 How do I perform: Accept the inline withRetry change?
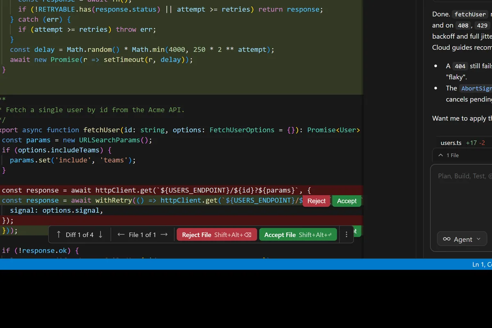coord(347,201)
